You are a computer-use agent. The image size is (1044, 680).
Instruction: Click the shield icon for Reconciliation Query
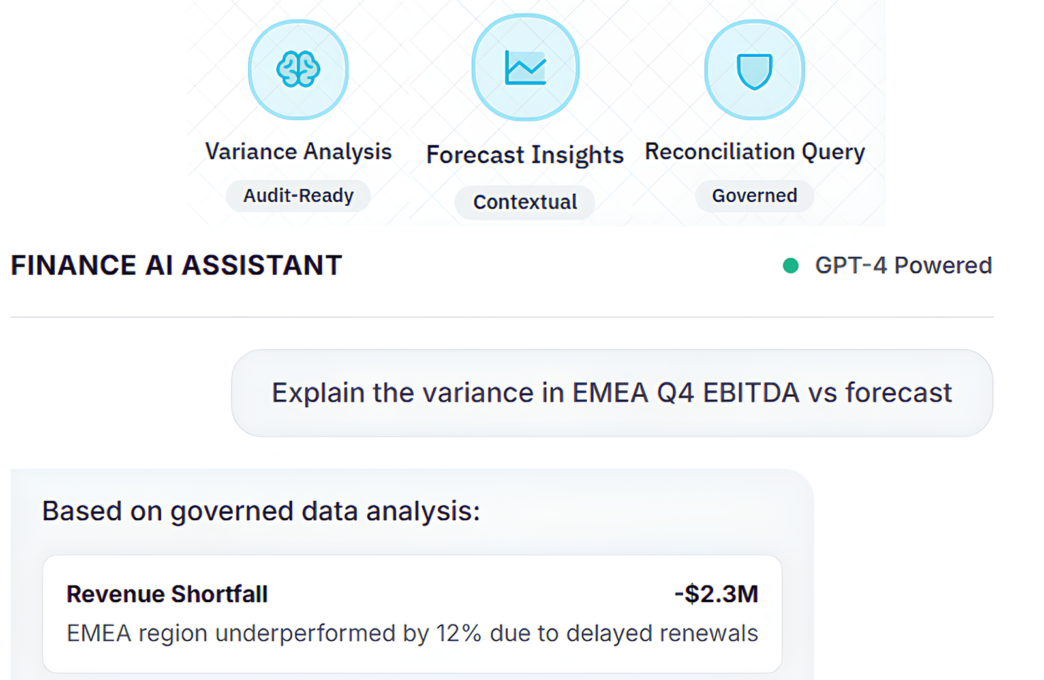754,70
